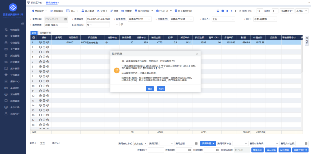
Task: Click 取消 in the prompt dialog
Action: pos(161,89)
